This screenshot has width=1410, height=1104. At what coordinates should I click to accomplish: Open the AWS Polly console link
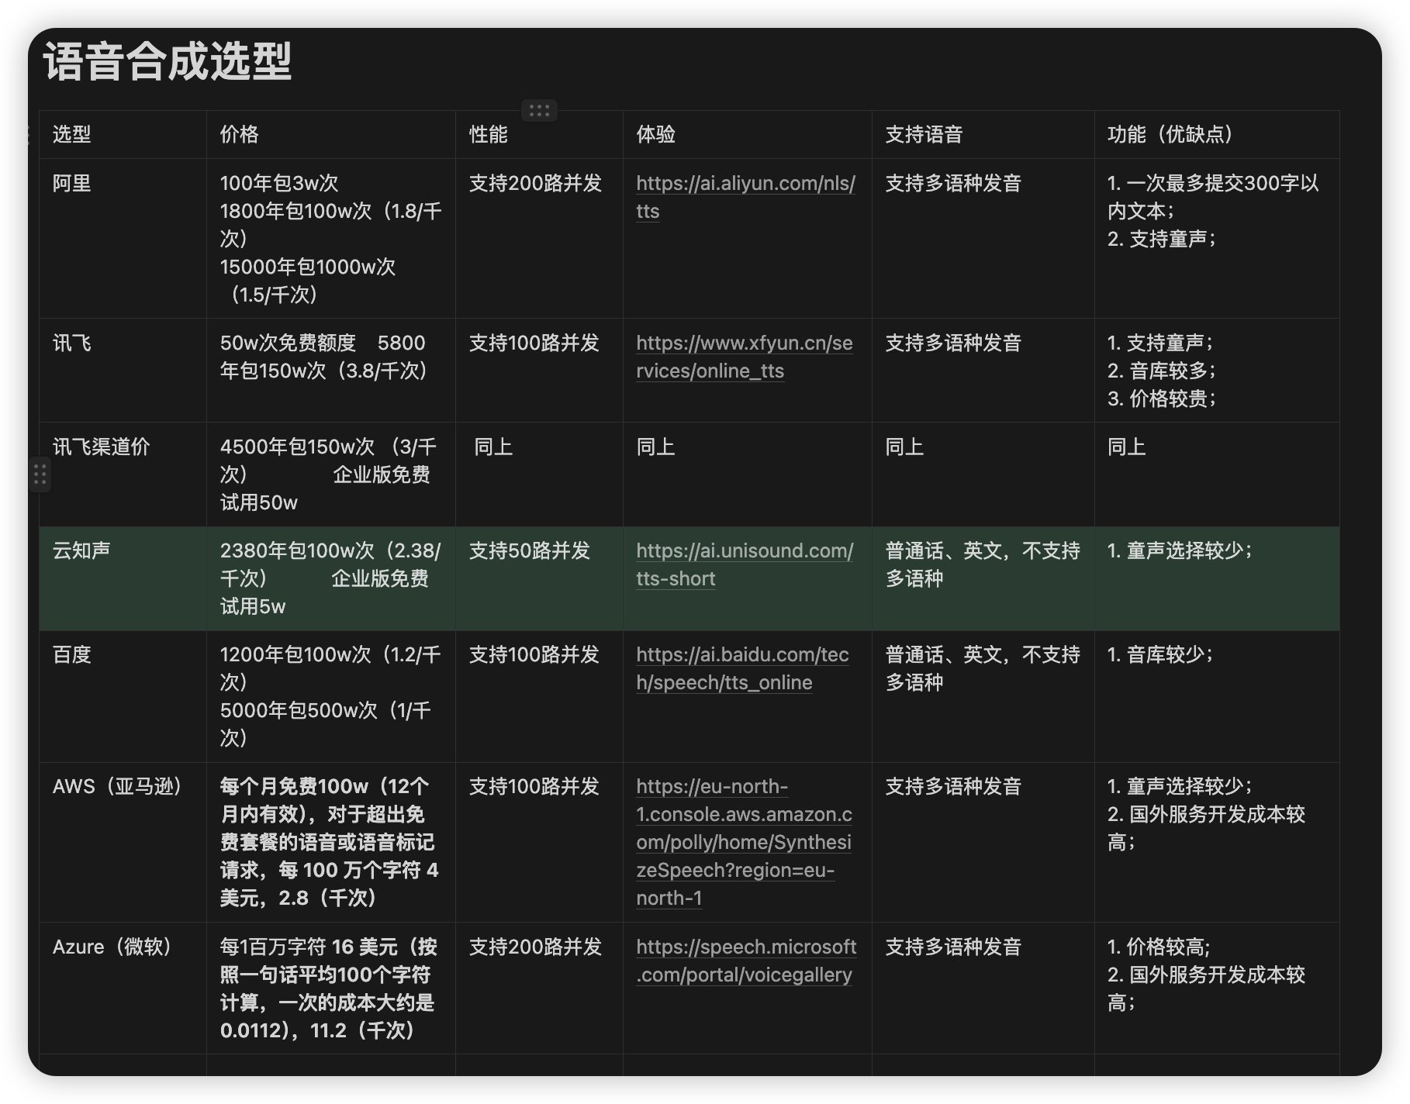click(x=744, y=842)
